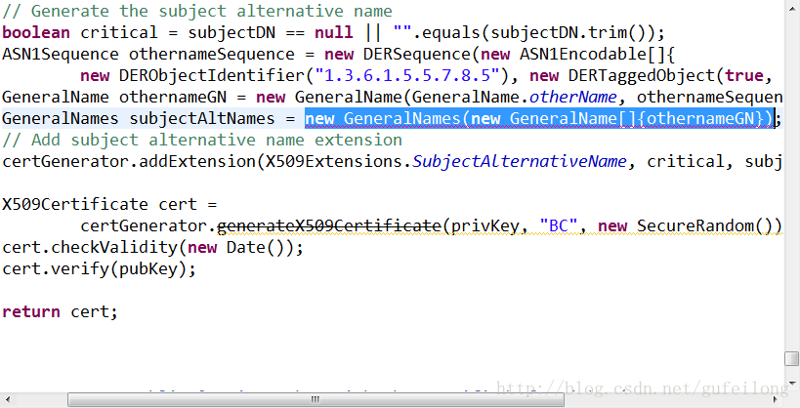Click the italic 'SubjectAlternativeName' constant
800x408 pixels.
(520, 161)
